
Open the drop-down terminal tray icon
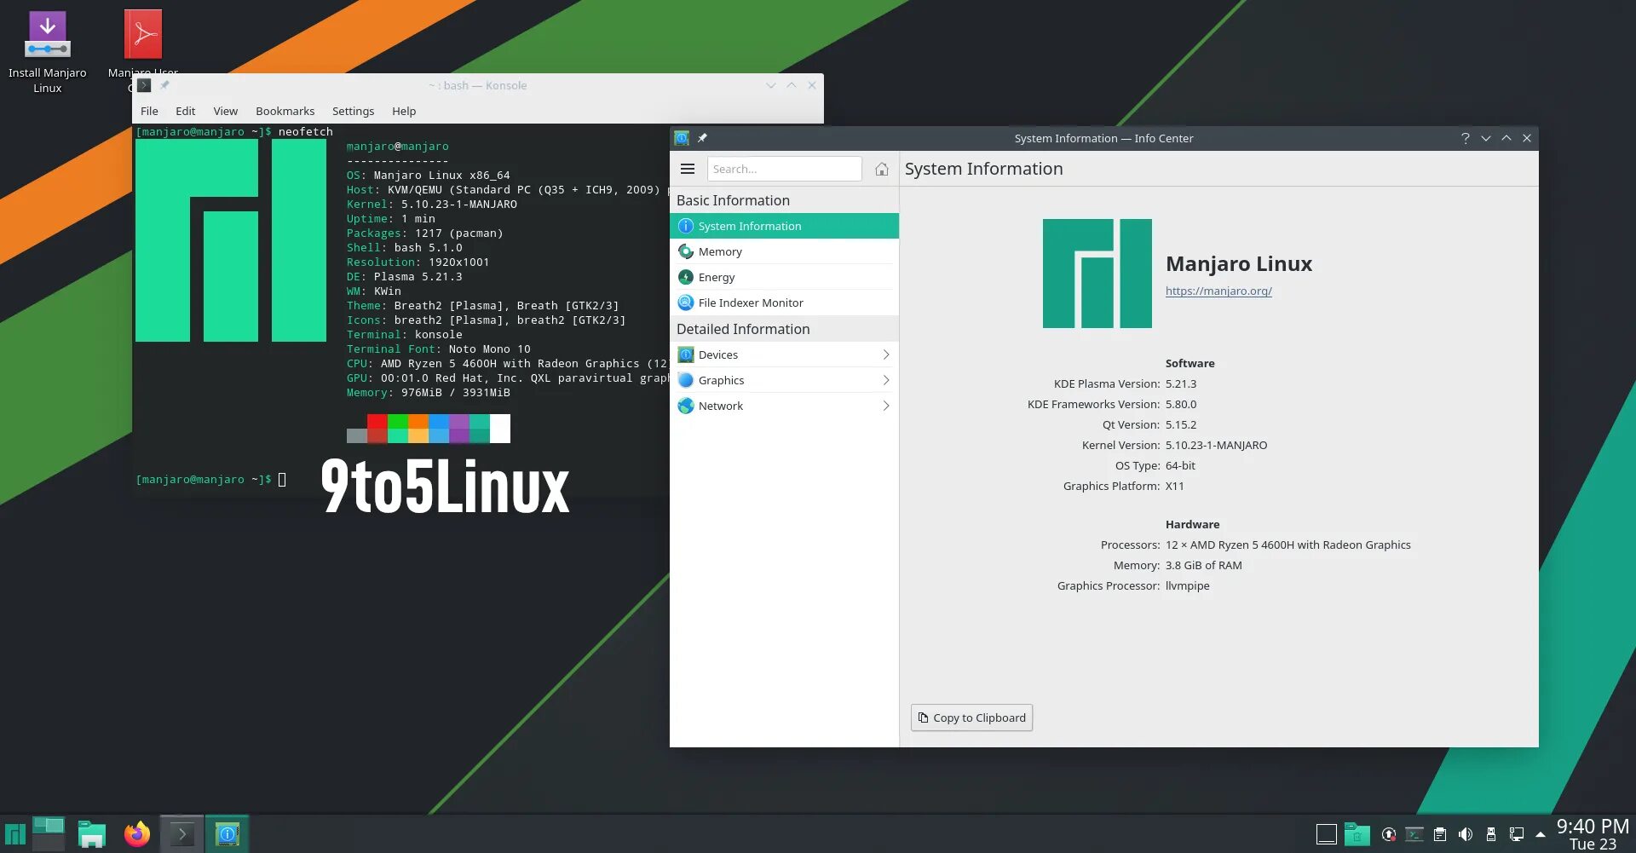coord(1414,834)
